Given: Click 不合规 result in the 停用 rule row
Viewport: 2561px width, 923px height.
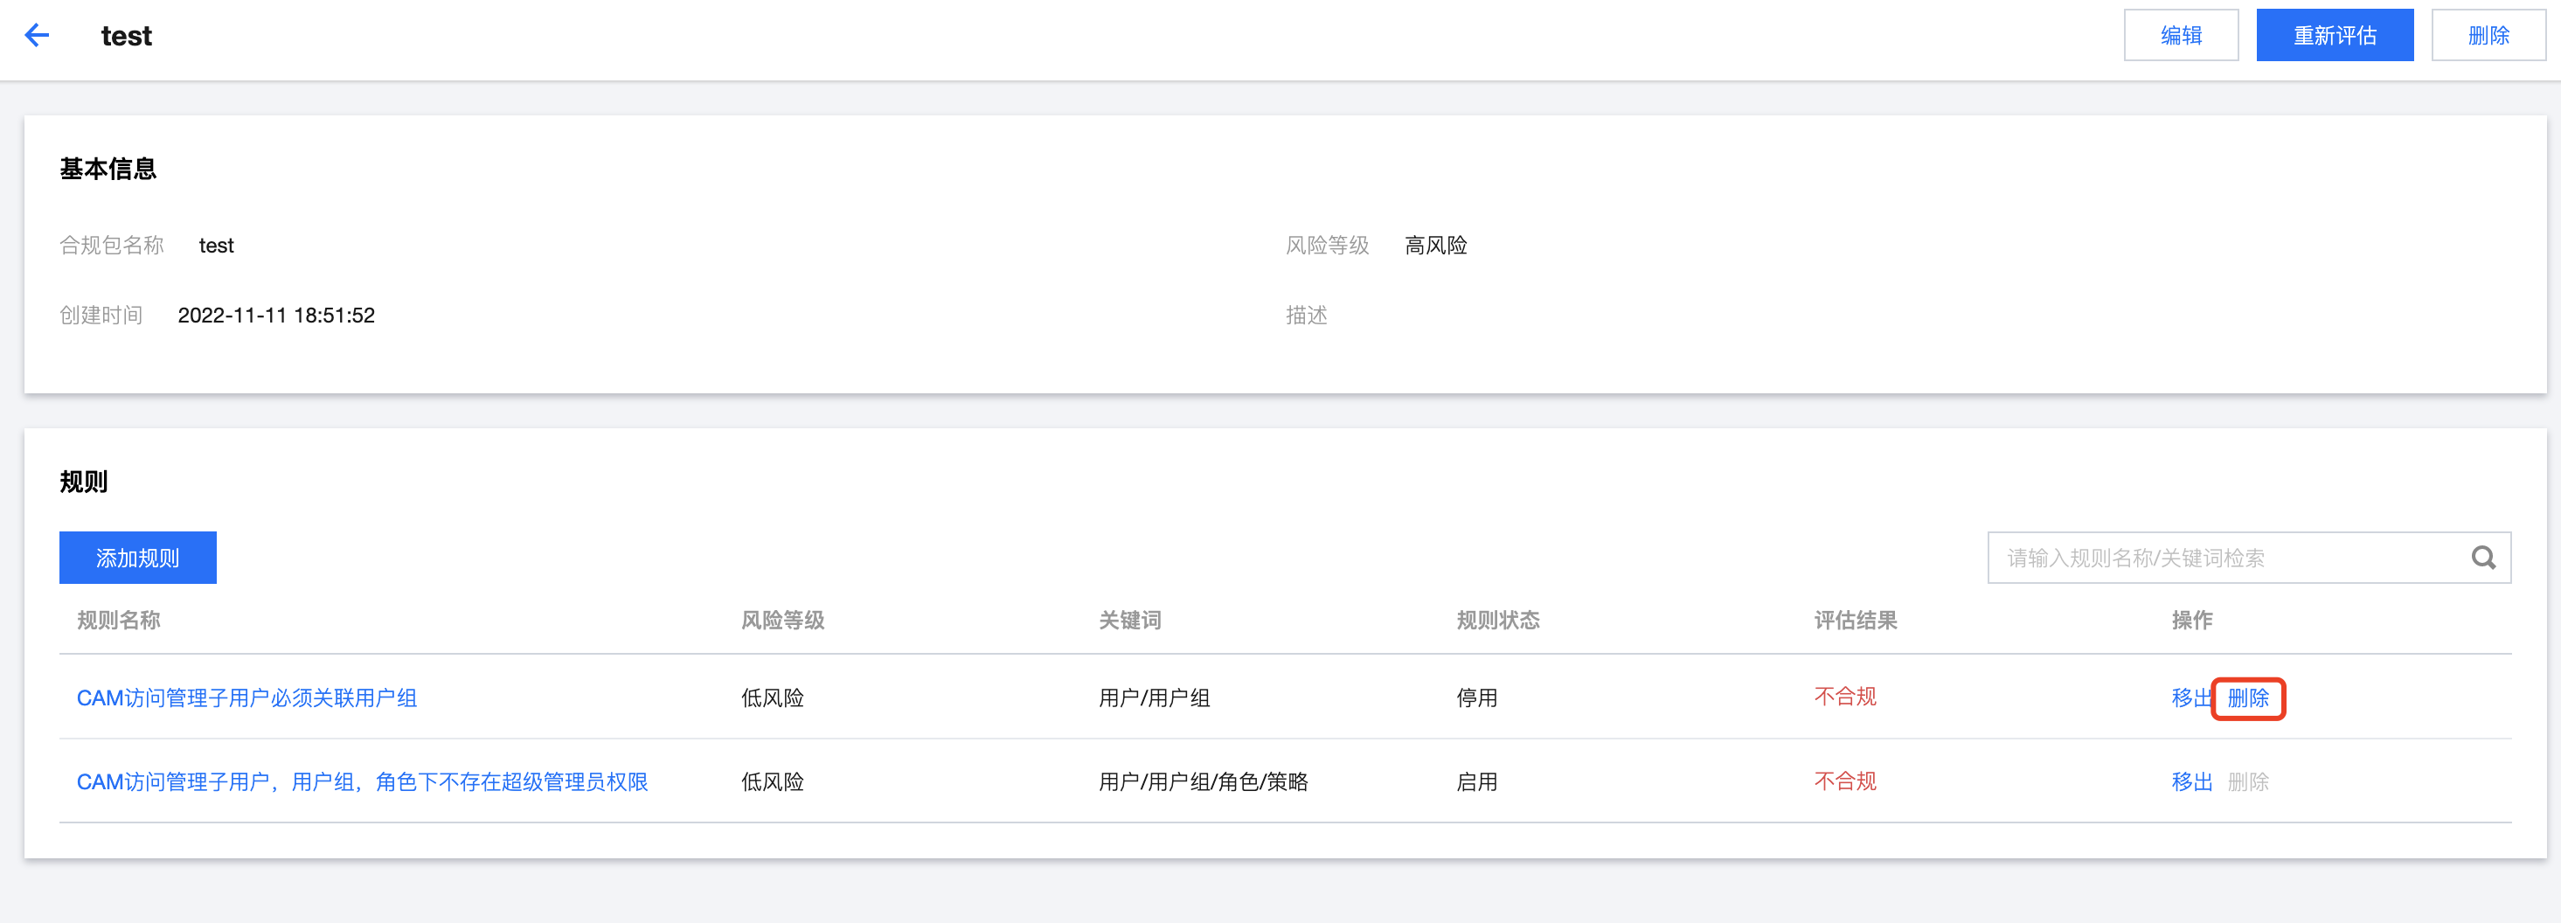Looking at the screenshot, I should click(x=1845, y=697).
